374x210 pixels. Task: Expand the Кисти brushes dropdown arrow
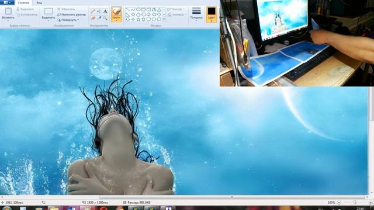coord(116,20)
